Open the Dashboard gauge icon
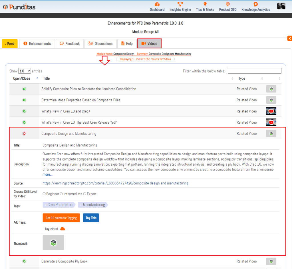The height and width of the screenshot is (269, 292). coord(157,4)
